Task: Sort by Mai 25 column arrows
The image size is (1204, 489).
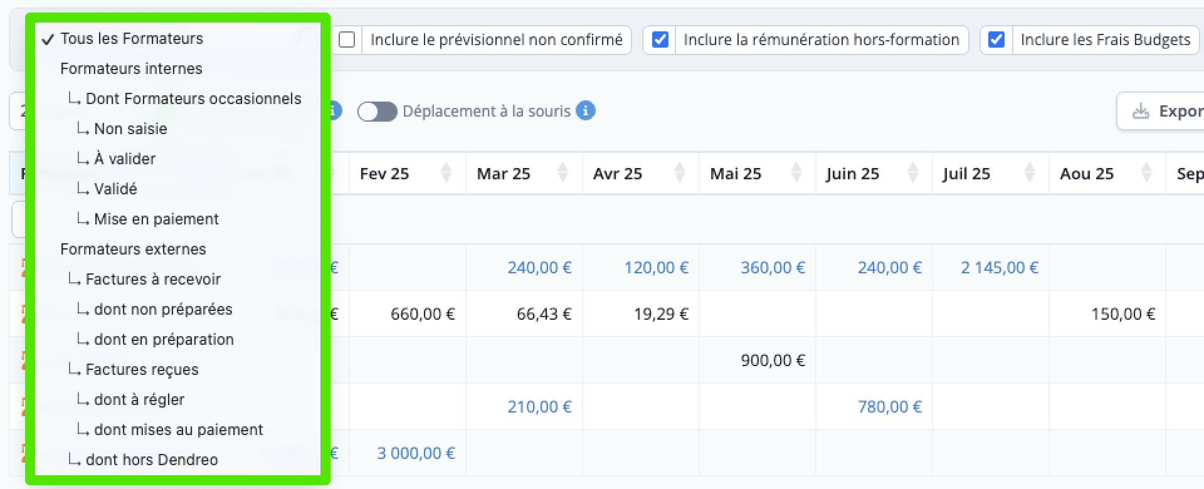Action: [796, 172]
